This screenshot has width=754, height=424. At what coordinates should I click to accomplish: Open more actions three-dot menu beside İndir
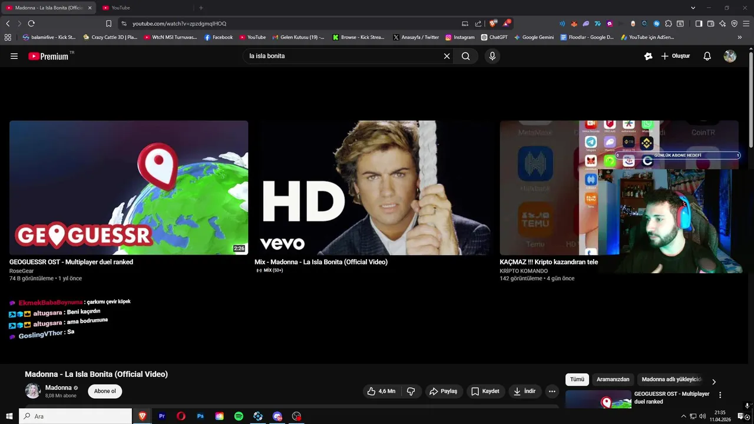(x=552, y=391)
